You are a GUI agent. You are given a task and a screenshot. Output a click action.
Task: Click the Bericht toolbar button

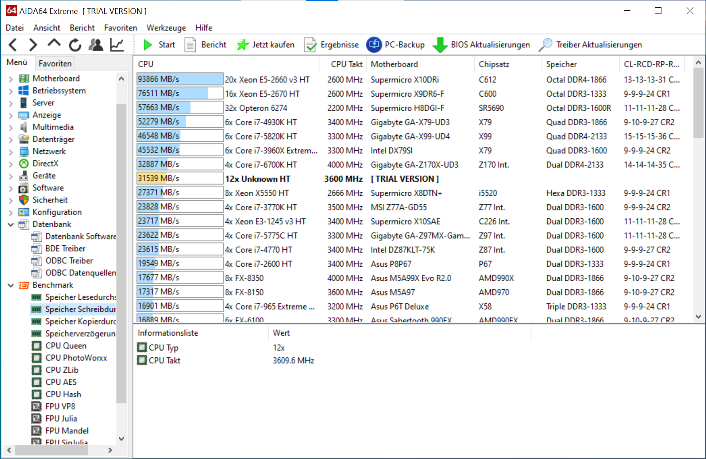207,45
